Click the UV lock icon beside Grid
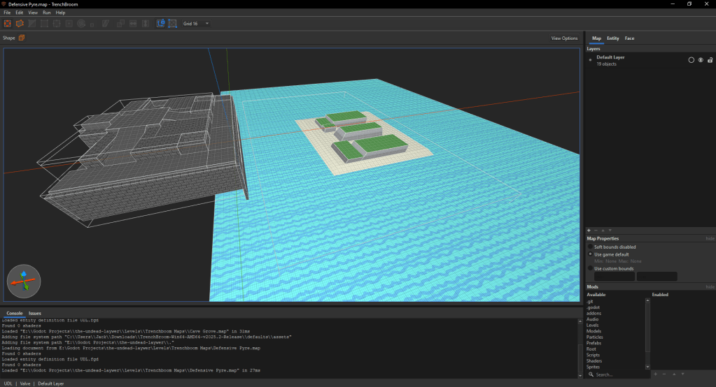This screenshot has width=716, height=387. coord(172,24)
